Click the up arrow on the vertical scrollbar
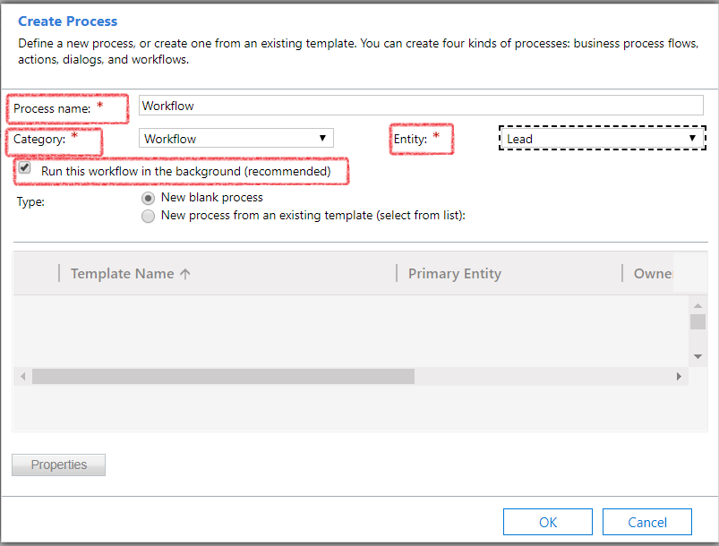The height and width of the screenshot is (546, 719). point(698,305)
